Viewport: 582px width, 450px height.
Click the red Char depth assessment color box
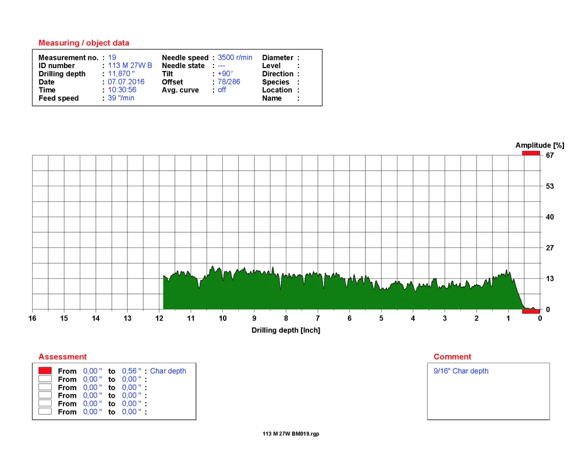pos(45,371)
